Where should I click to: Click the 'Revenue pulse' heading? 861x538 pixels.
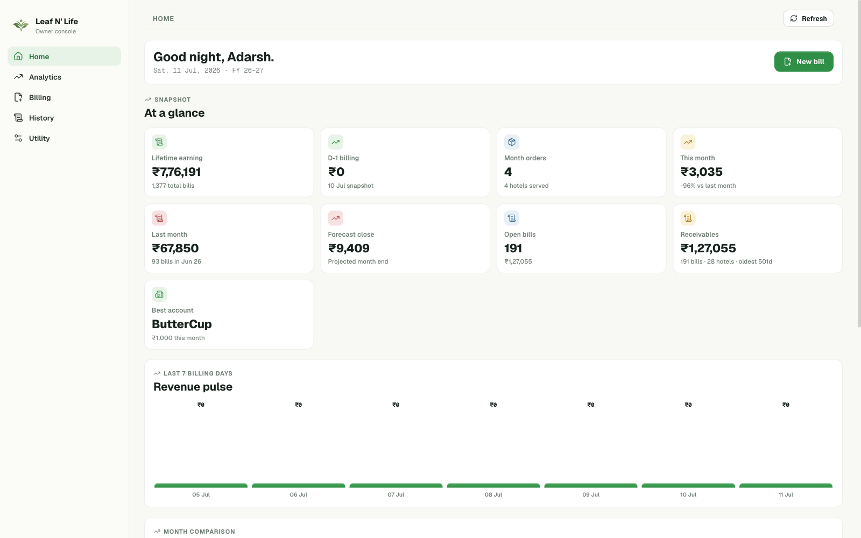click(193, 387)
